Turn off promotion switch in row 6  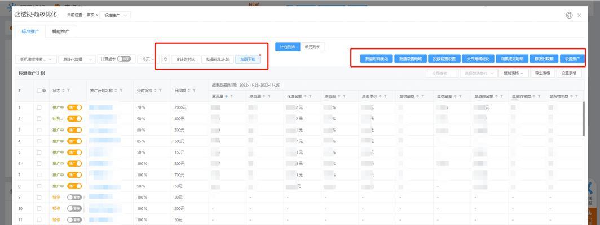point(74,164)
